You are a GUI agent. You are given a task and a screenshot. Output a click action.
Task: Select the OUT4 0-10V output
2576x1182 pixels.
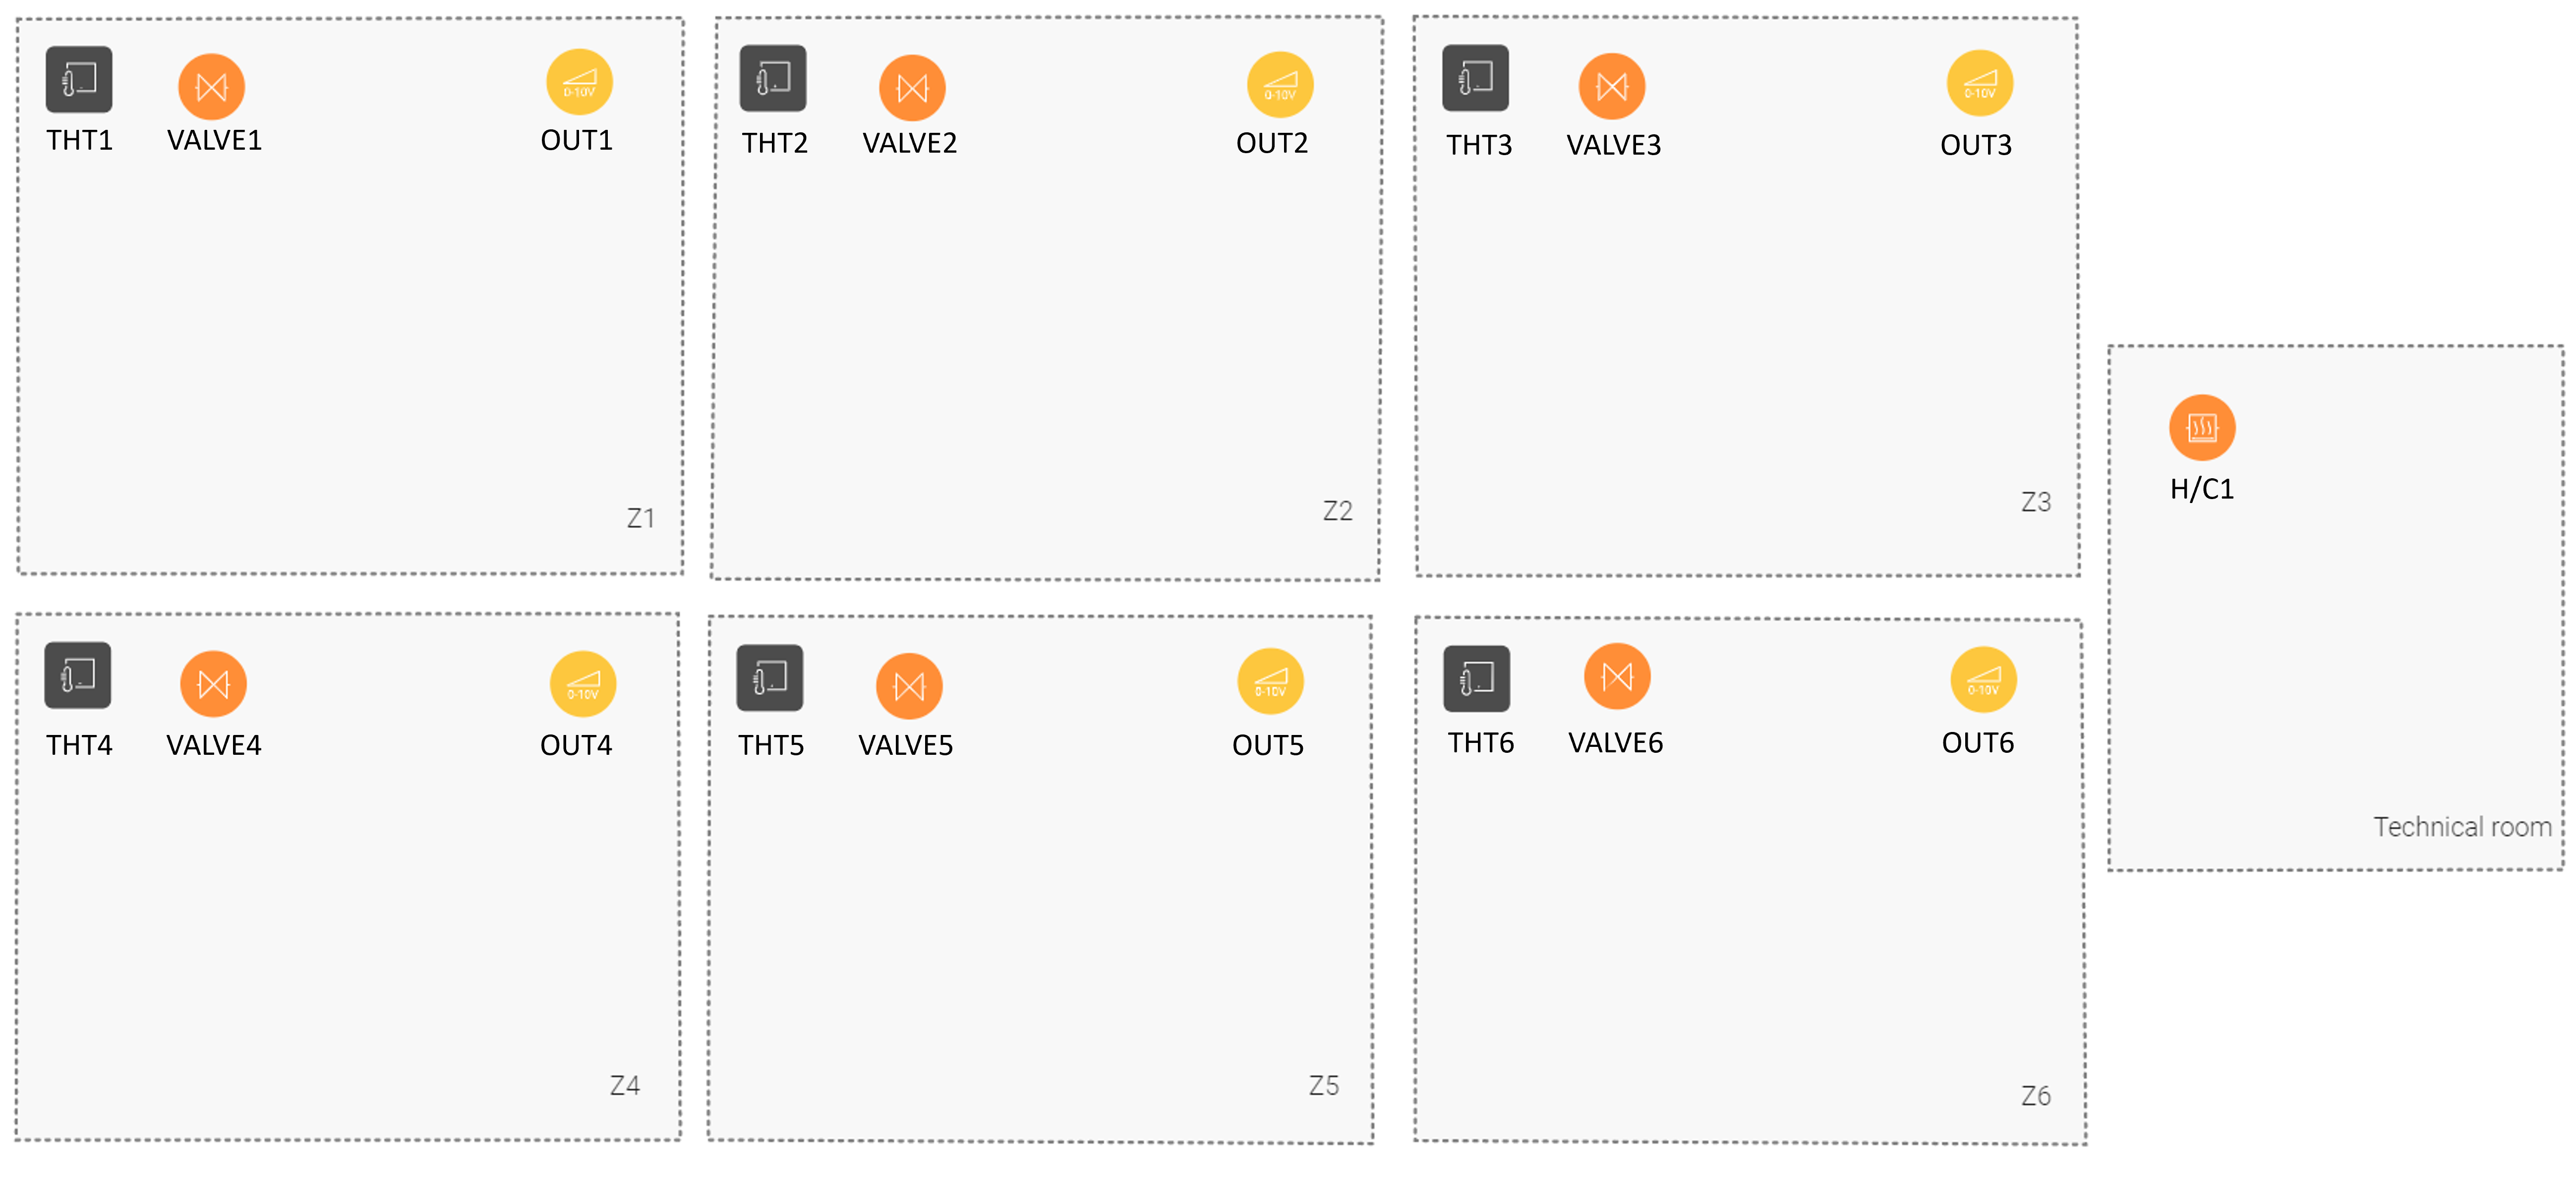pos(583,684)
